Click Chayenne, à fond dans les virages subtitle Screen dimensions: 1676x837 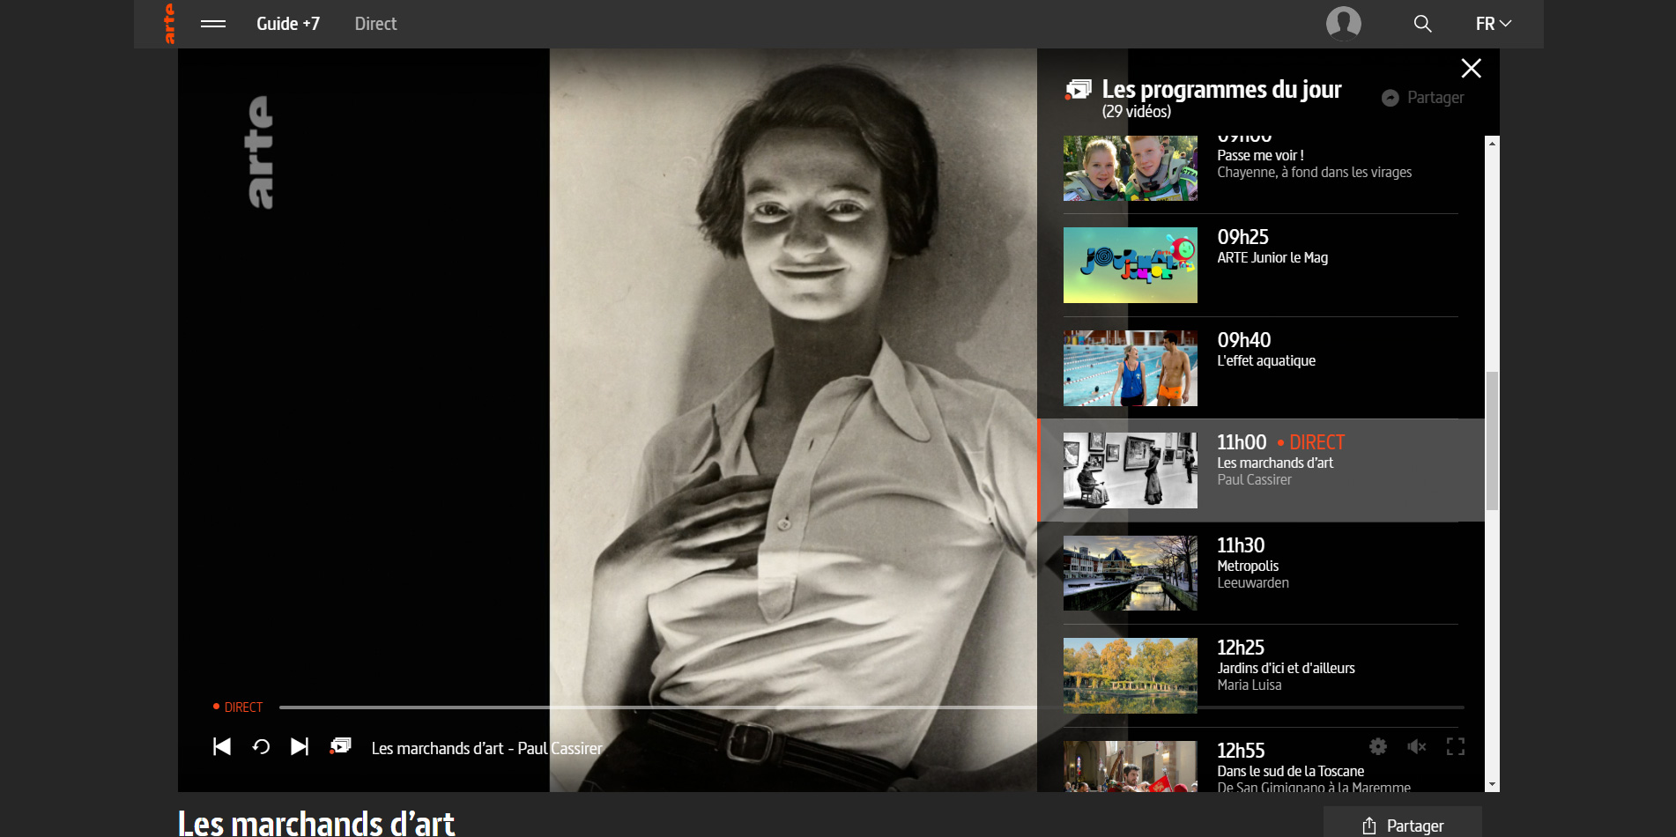click(x=1314, y=172)
